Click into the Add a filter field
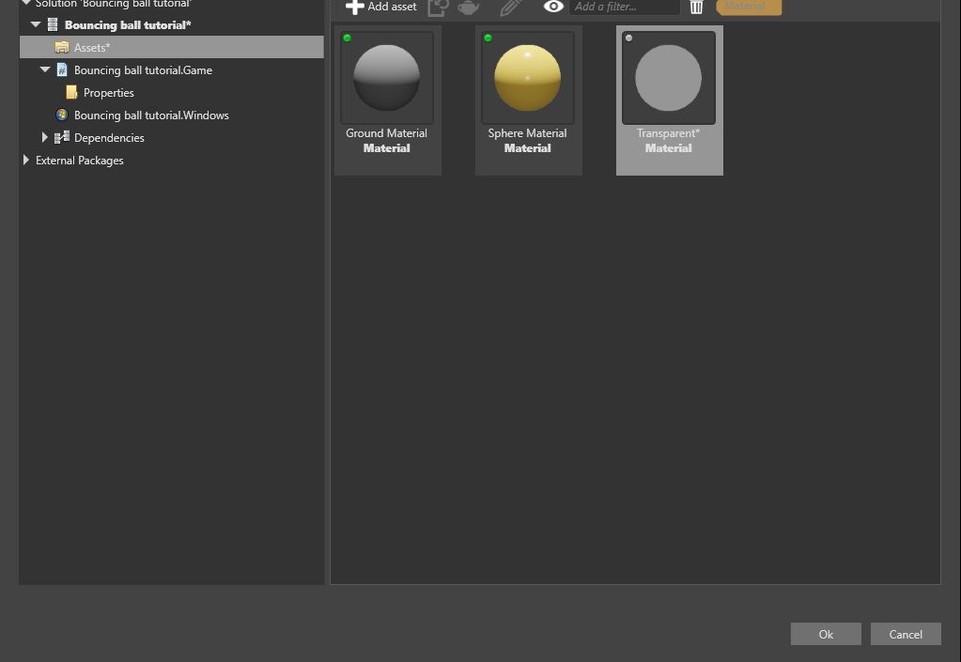The width and height of the screenshot is (961, 662). pyautogui.click(x=624, y=7)
